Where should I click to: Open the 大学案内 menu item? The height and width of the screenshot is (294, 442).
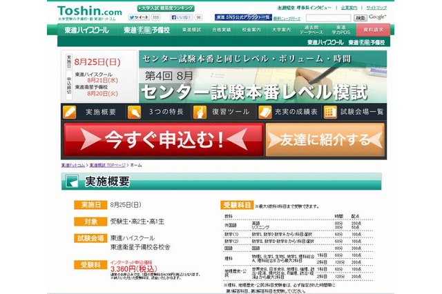coord(281,30)
